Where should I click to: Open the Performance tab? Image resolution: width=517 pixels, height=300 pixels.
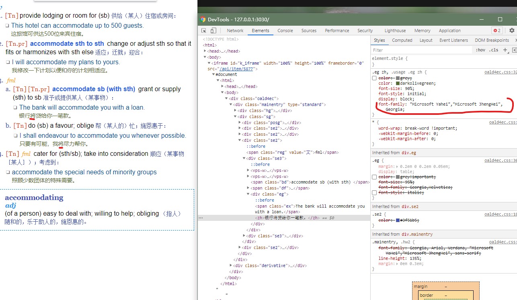(x=337, y=31)
